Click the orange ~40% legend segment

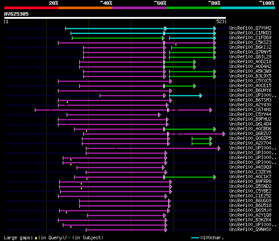tap(85, 8)
